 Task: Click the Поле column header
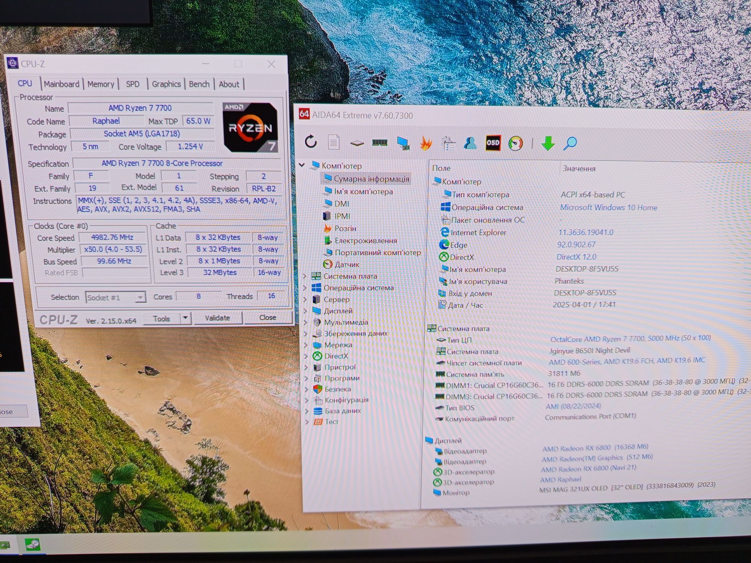[x=441, y=169]
